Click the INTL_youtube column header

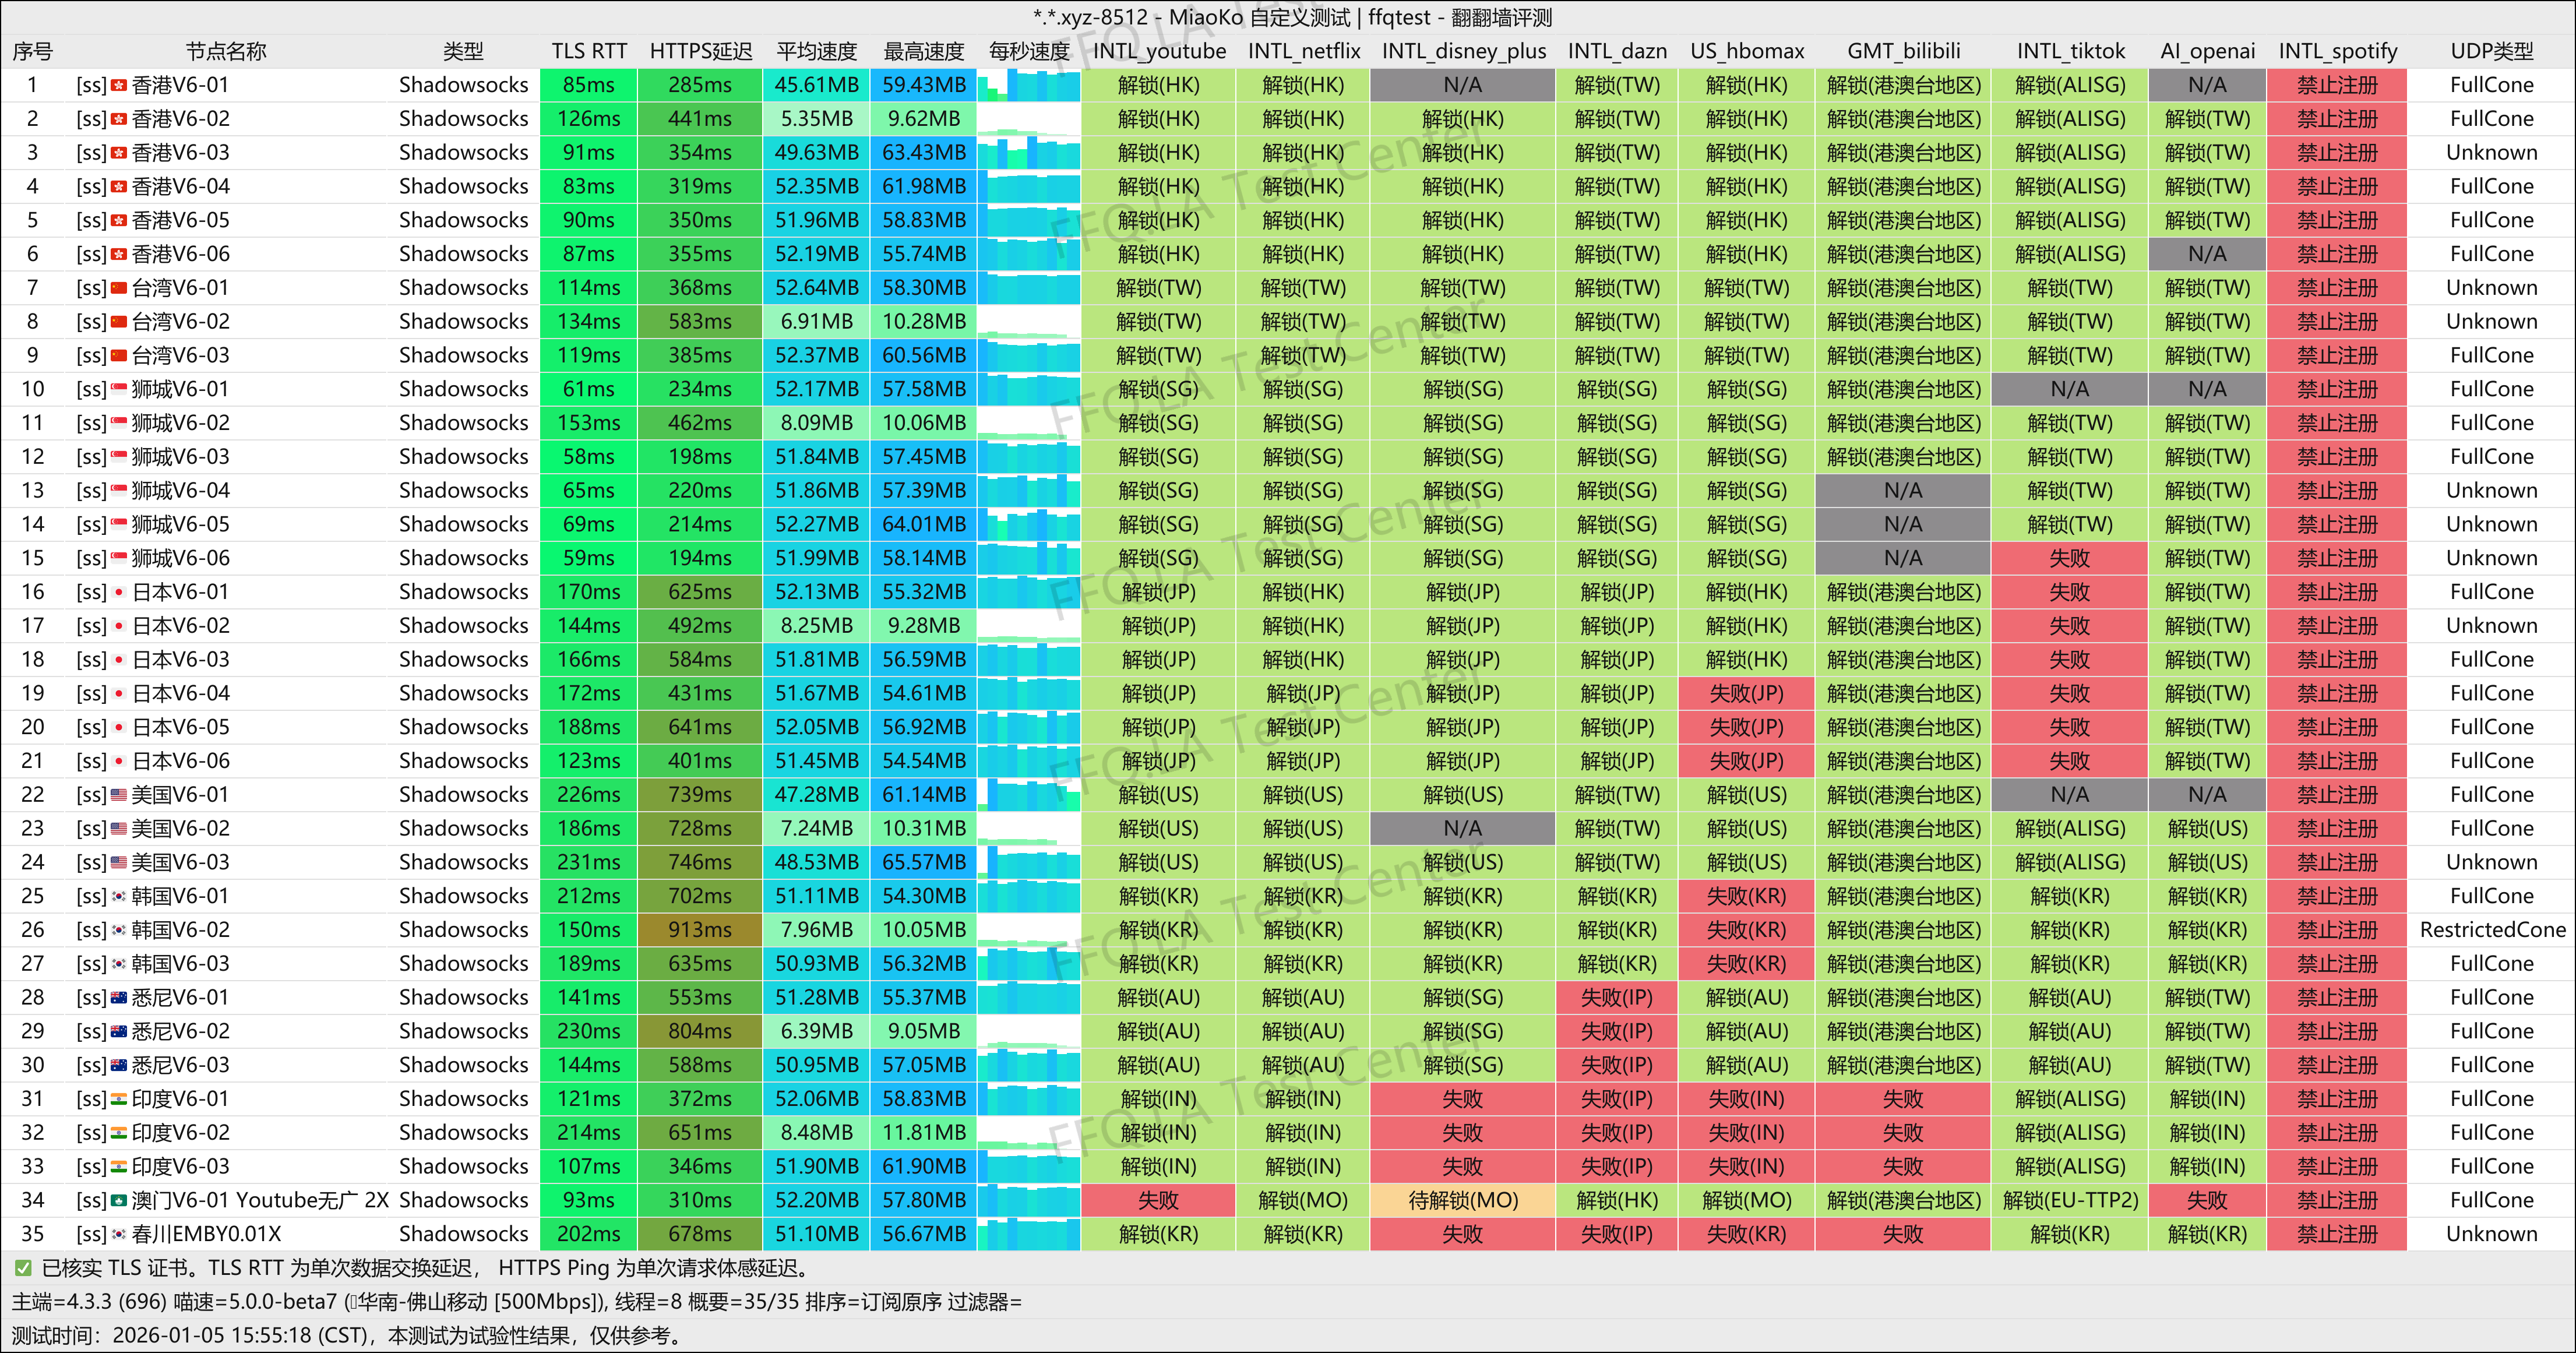1159,51
